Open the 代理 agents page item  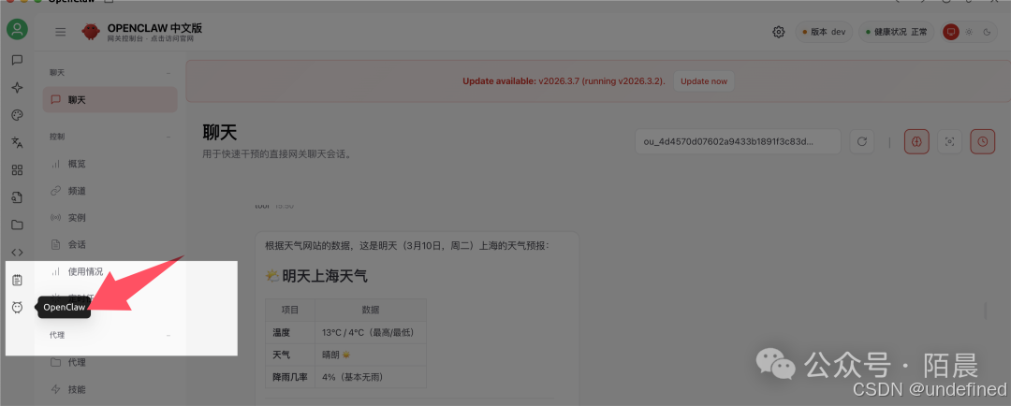click(110, 362)
